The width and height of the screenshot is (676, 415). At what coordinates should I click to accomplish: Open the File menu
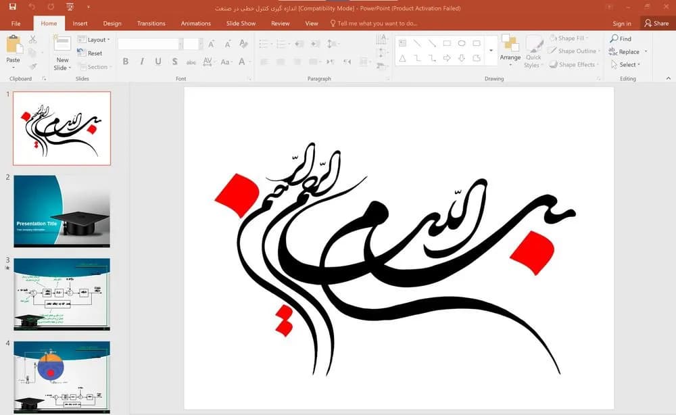[16, 23]
